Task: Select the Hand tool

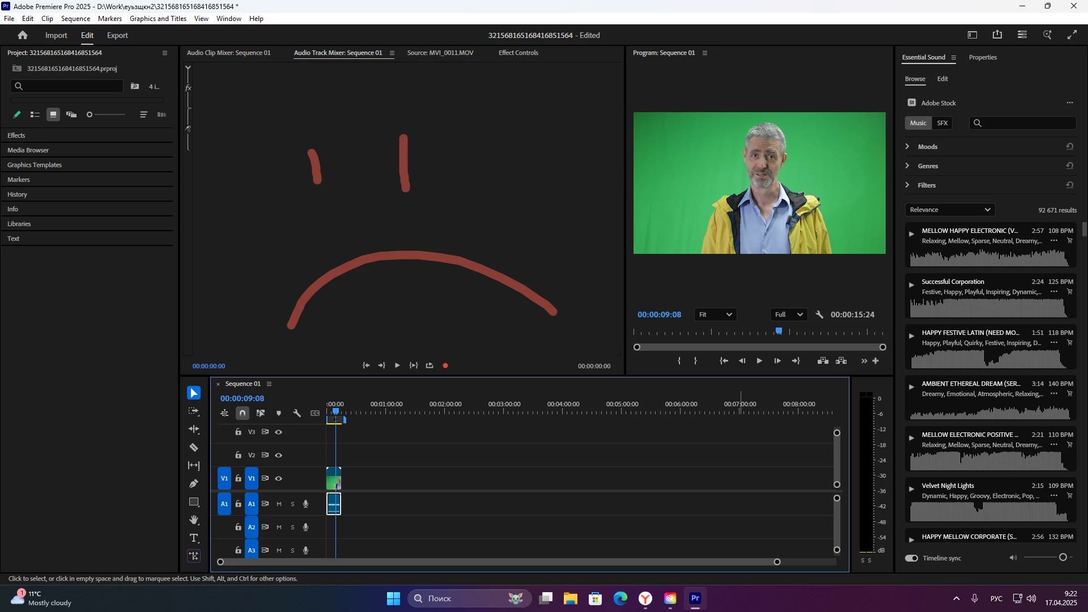Action: coord(194,520)
